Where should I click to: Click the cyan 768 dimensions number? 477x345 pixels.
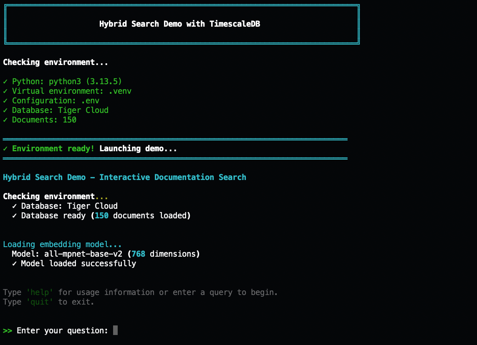click(x=138, y=254)
